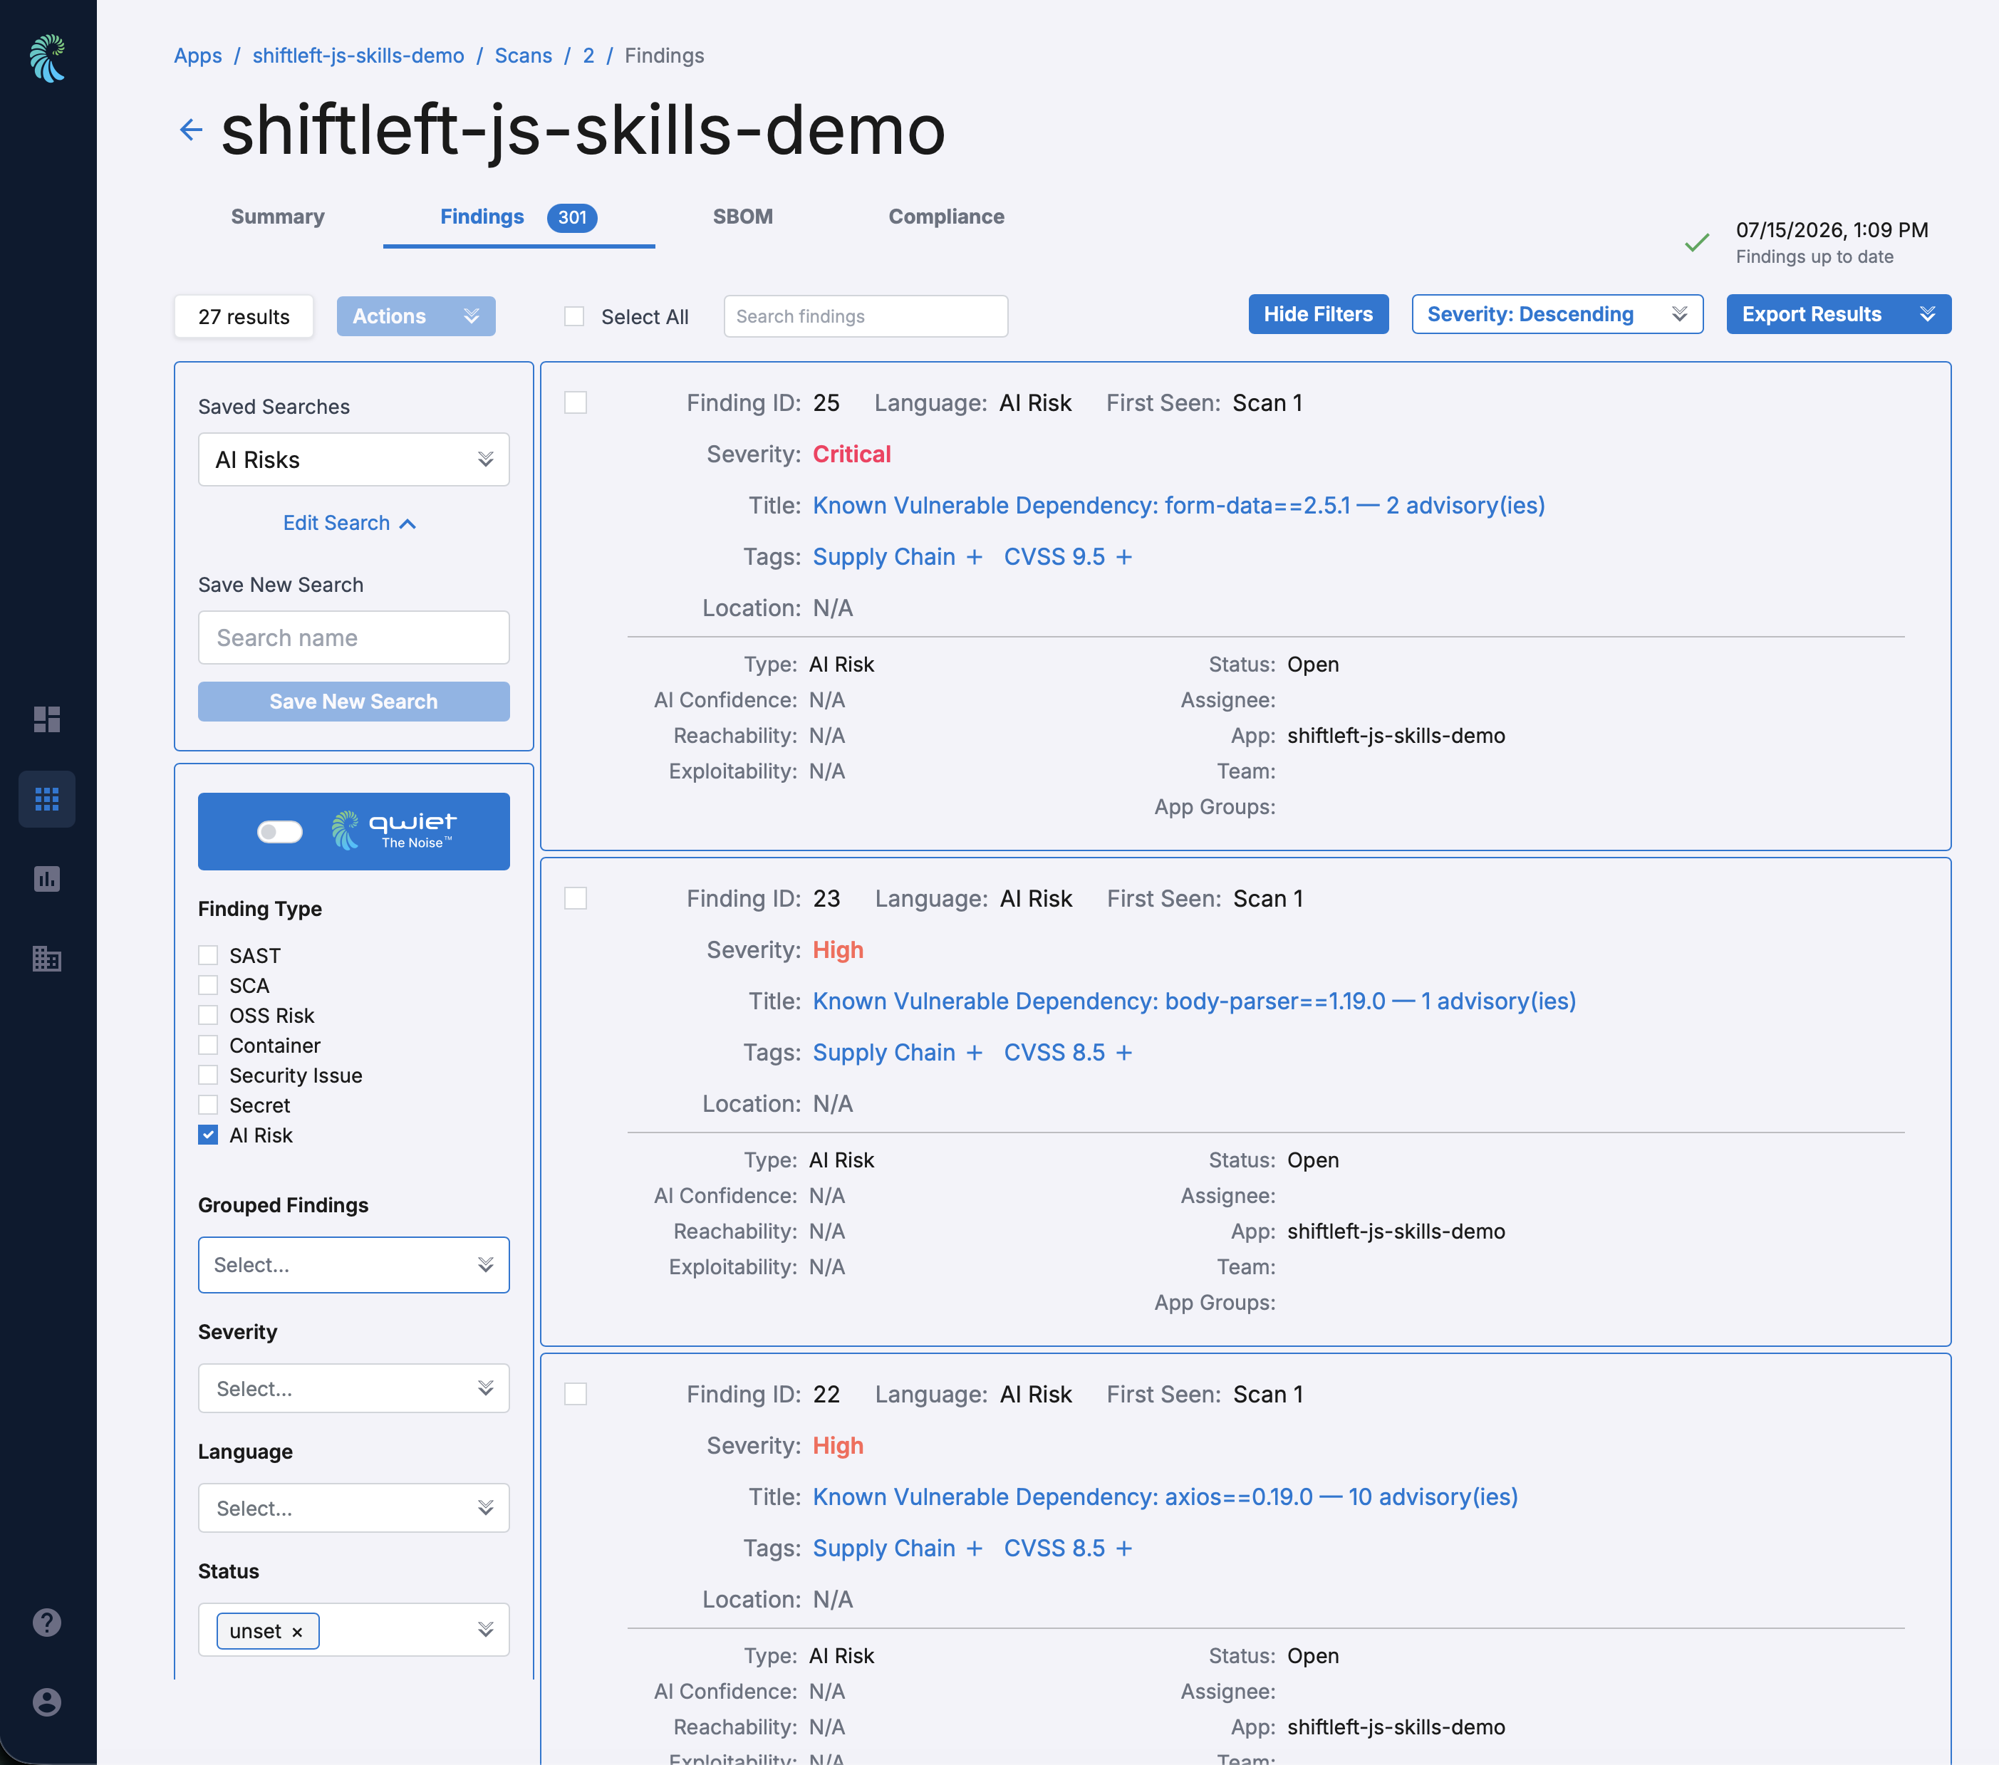The width and height of the screenshot is (1999, 1765).
Task: Click the Qwiet logo in sidebar
Action: click(47, 58)
